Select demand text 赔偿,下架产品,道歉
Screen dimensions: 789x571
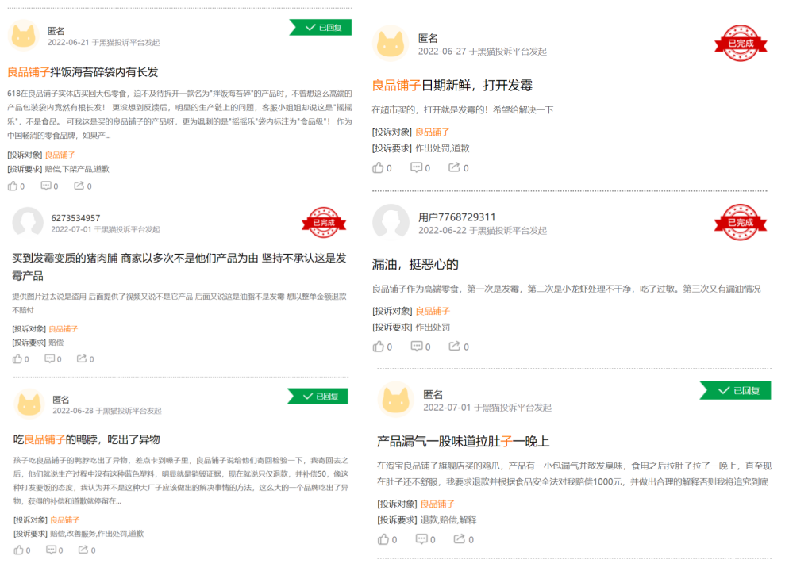click(77, 169)
